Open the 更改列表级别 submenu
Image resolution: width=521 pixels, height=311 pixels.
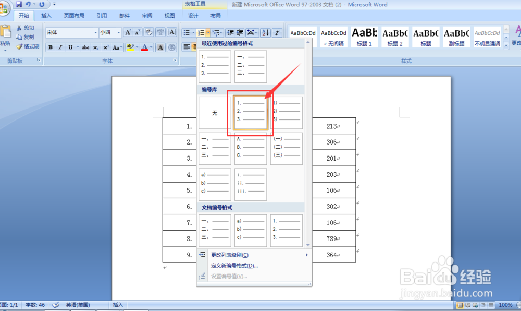click(254, 255)
